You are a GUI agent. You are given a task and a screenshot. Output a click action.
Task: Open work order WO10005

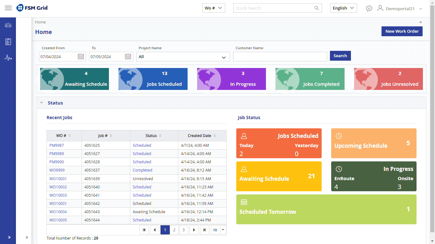(58, 220)
